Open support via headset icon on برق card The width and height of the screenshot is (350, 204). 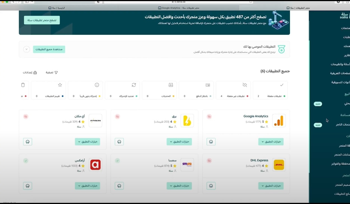coord(119,142)
